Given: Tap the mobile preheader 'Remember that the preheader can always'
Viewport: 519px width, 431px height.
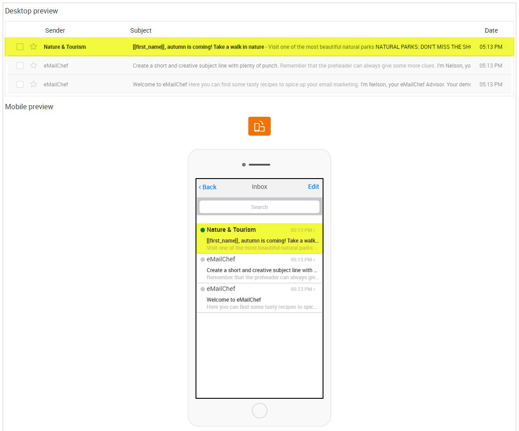Looking at the screenshot, I should (x=263, y=277).
